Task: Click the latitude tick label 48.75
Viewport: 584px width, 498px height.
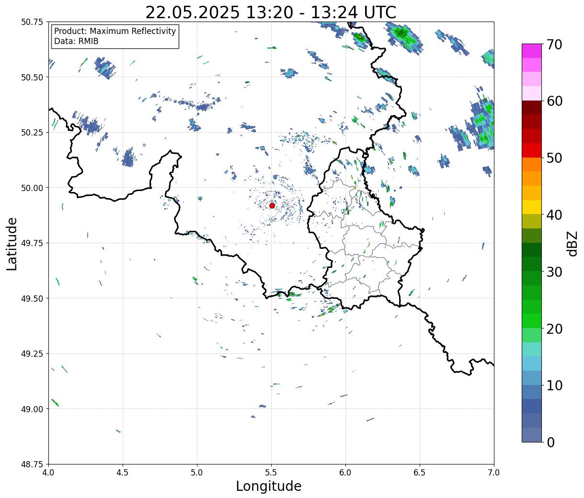Action: (32, 464)
